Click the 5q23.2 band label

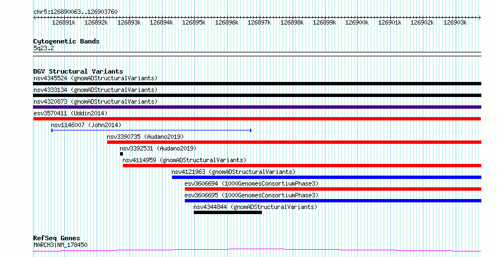pyautogui.click(x=44, y=49)
